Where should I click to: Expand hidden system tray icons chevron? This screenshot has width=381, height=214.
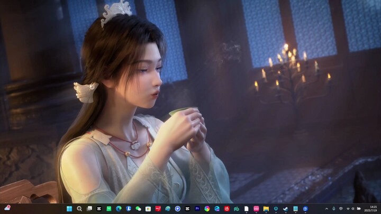click(326, 209)
